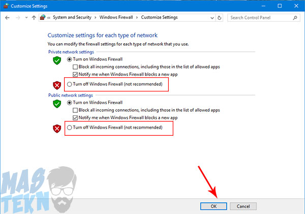Maximize the Customize Settings window
Image resolution: width=305 pixels, height=214 pixels.
[280, 6]
